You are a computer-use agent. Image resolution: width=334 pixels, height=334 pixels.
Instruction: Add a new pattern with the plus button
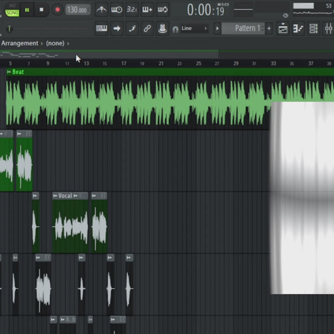[269, 29]
